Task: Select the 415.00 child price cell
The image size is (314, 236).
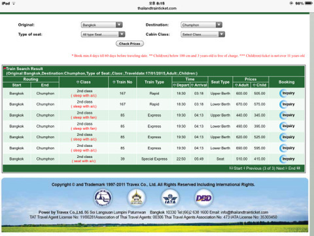Action: (x=260, y=159)
